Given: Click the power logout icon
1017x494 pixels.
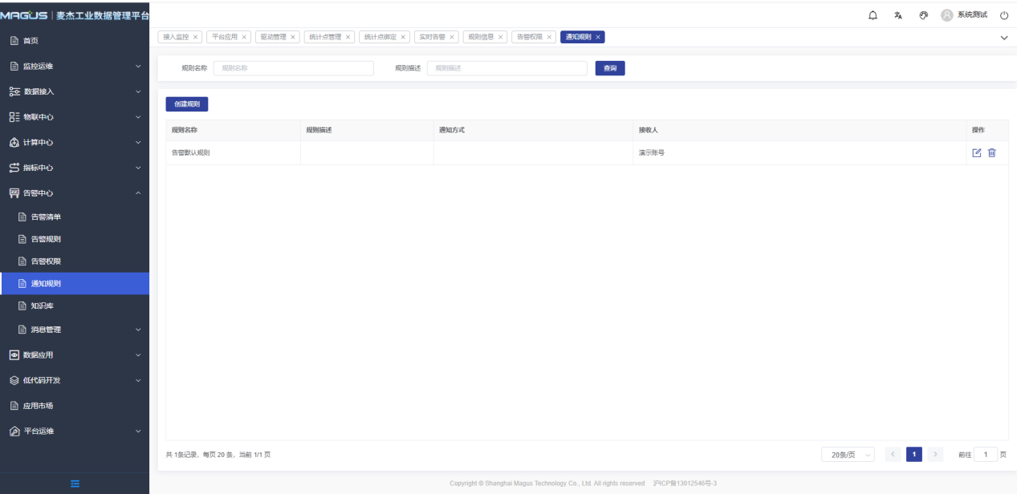Looking at the screenshot, I should [1003, 15].
